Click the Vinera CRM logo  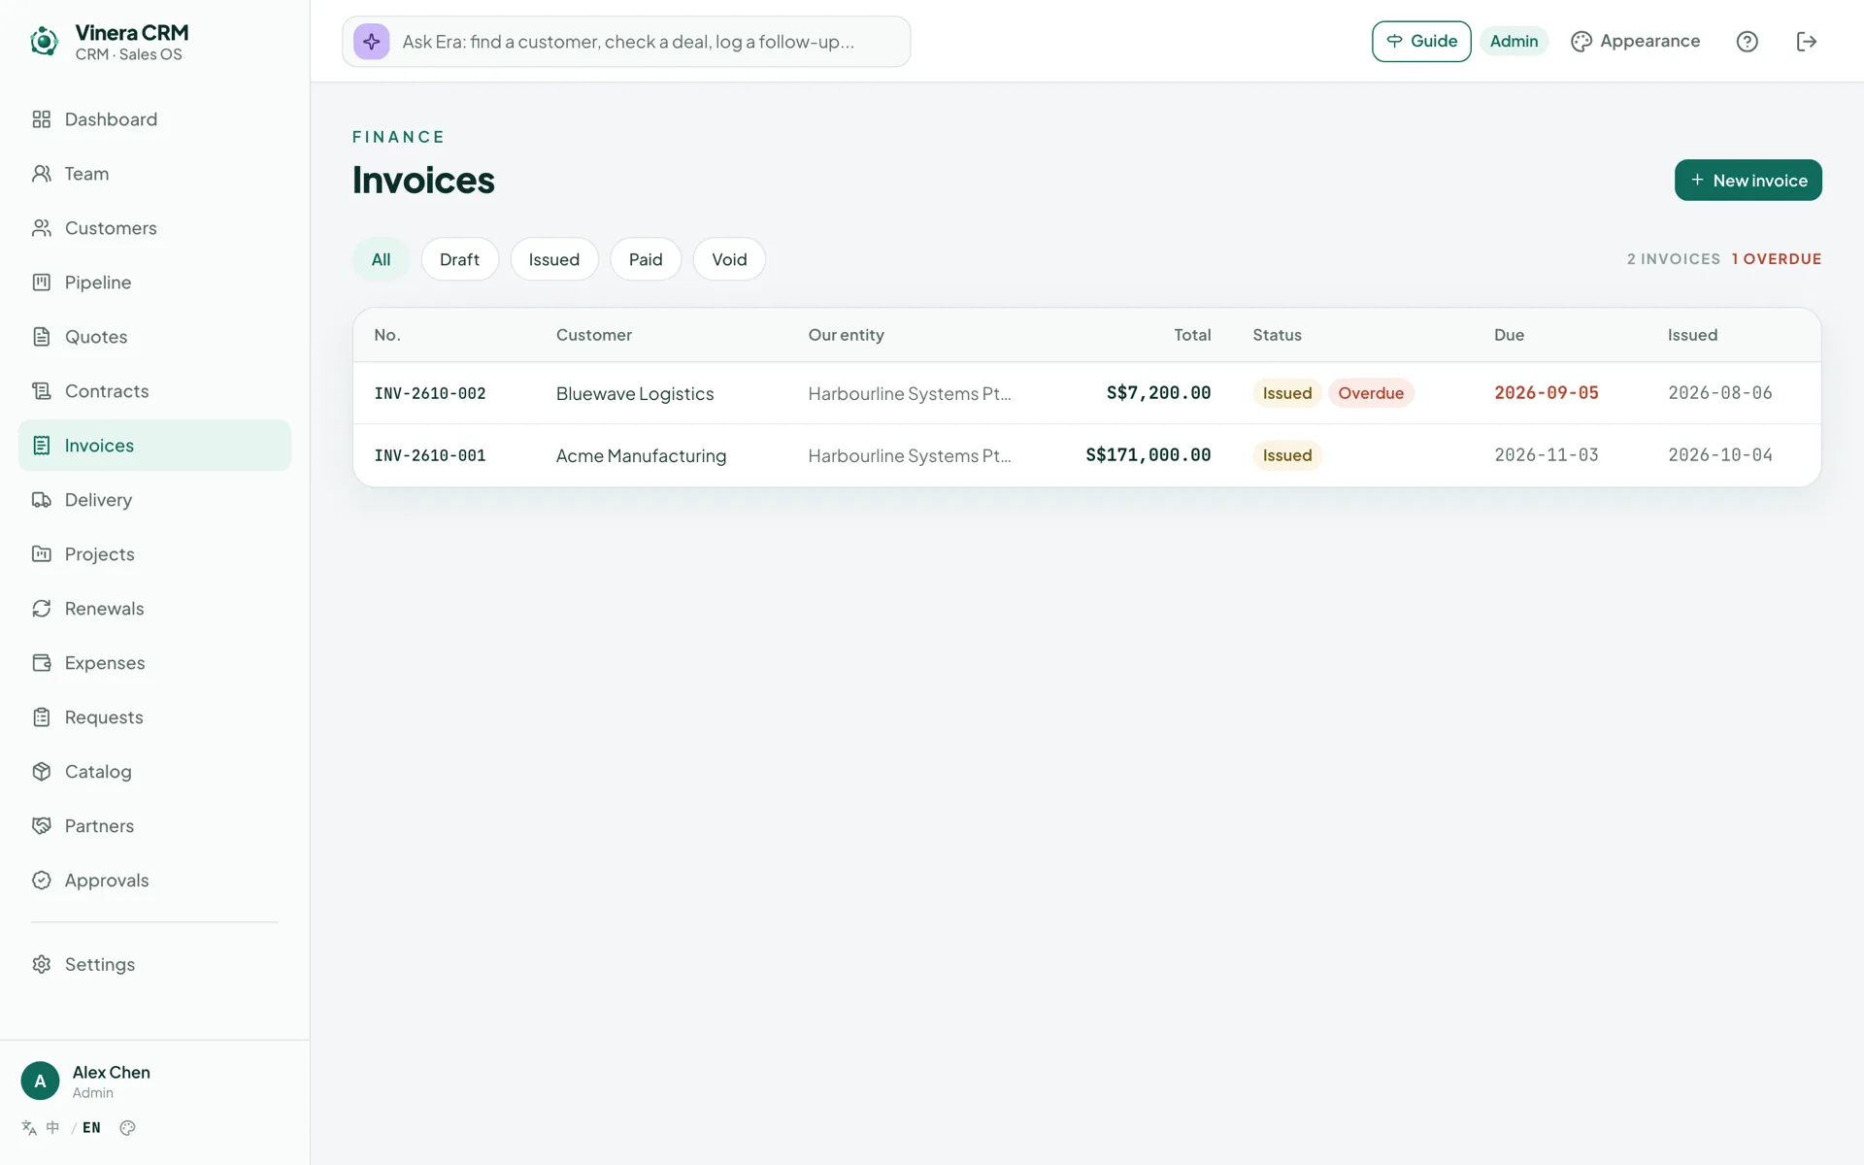tap(44, 42)
